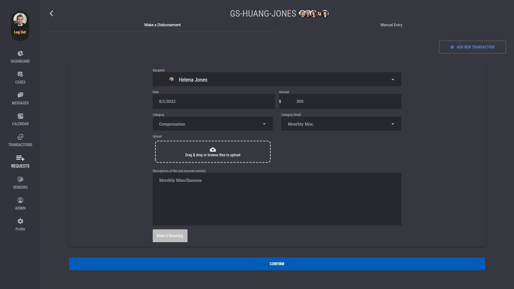Open the Vendors section icon
The height and width of the screenshot is (289, 514).
point(20,179)
